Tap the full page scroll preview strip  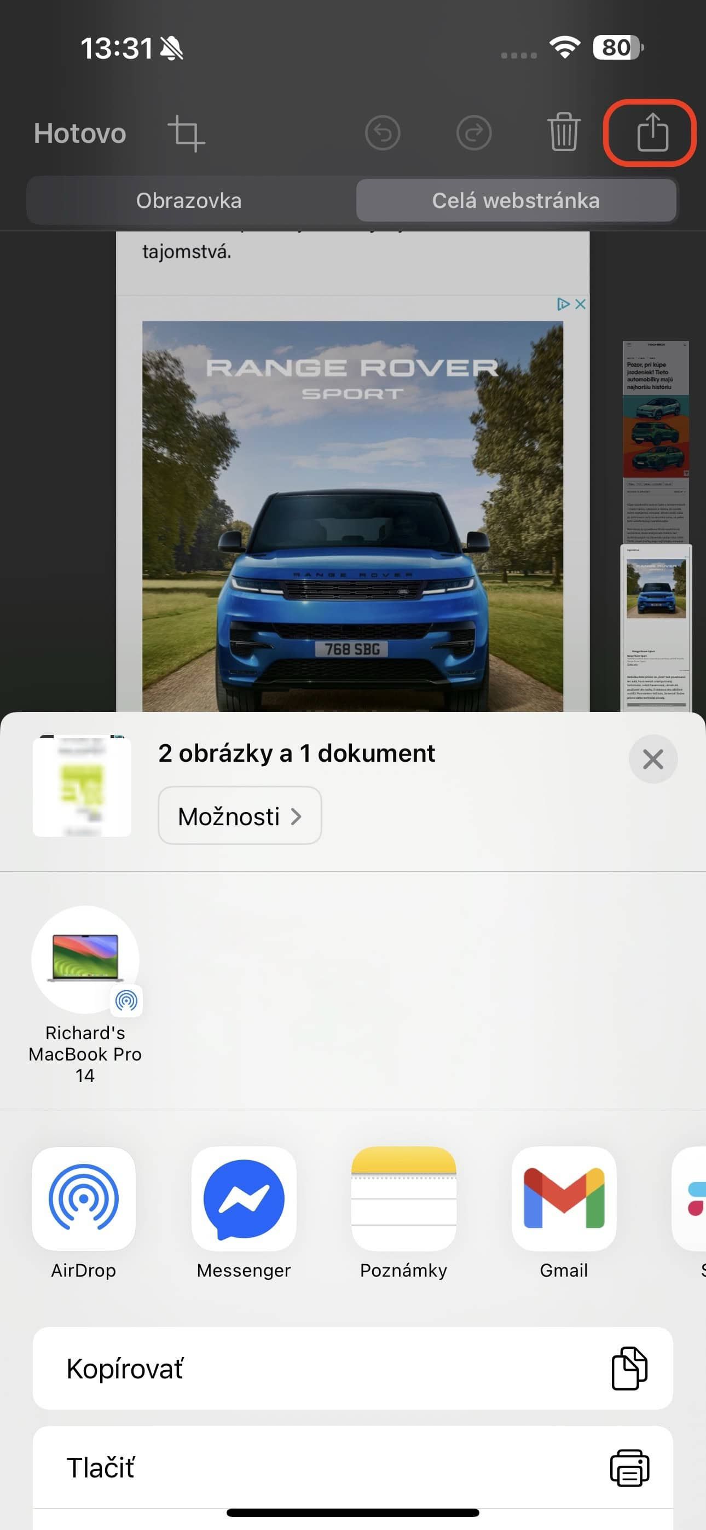coord(656,526)
